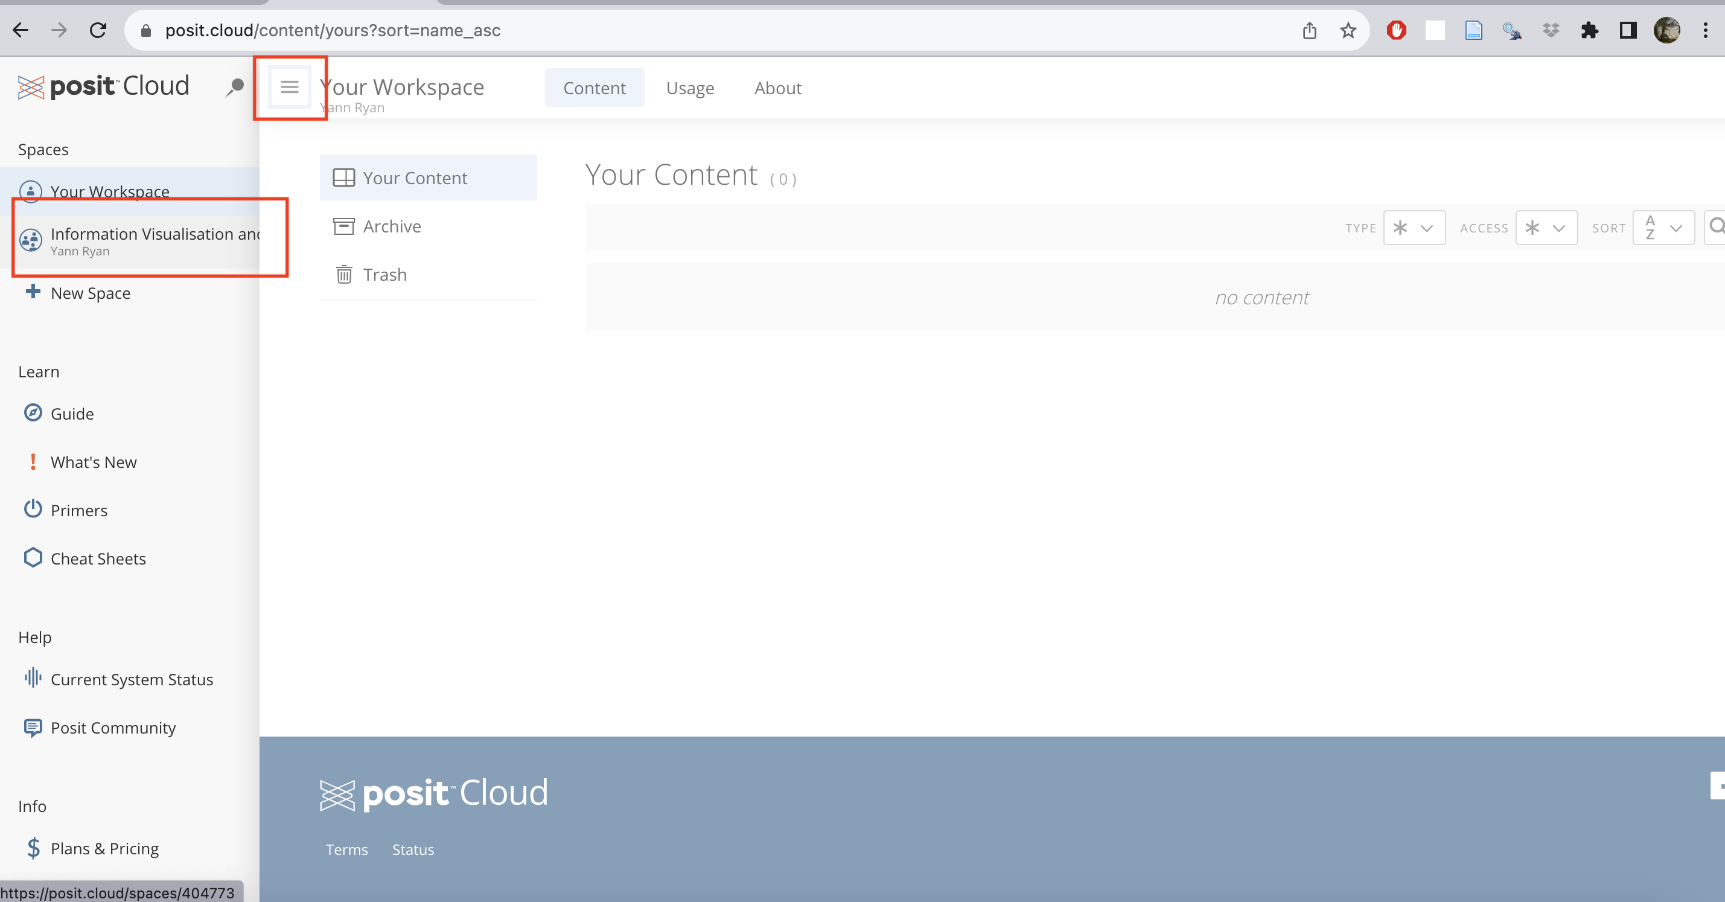1725x902 pixels.
Task: Open the Terms footer link
Action: tap(346, 849)
